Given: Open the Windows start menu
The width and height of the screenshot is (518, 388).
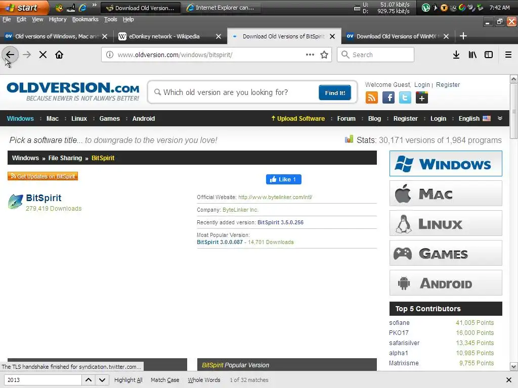Looking at the screenshot, I should pyautogui.click(x=24, y=8).
